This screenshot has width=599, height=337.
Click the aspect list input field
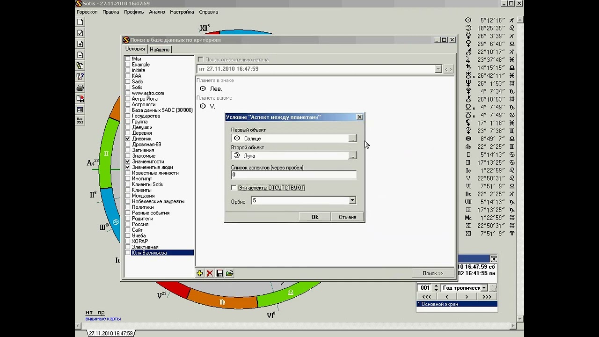pyautogui.click(x=293, y=175)
